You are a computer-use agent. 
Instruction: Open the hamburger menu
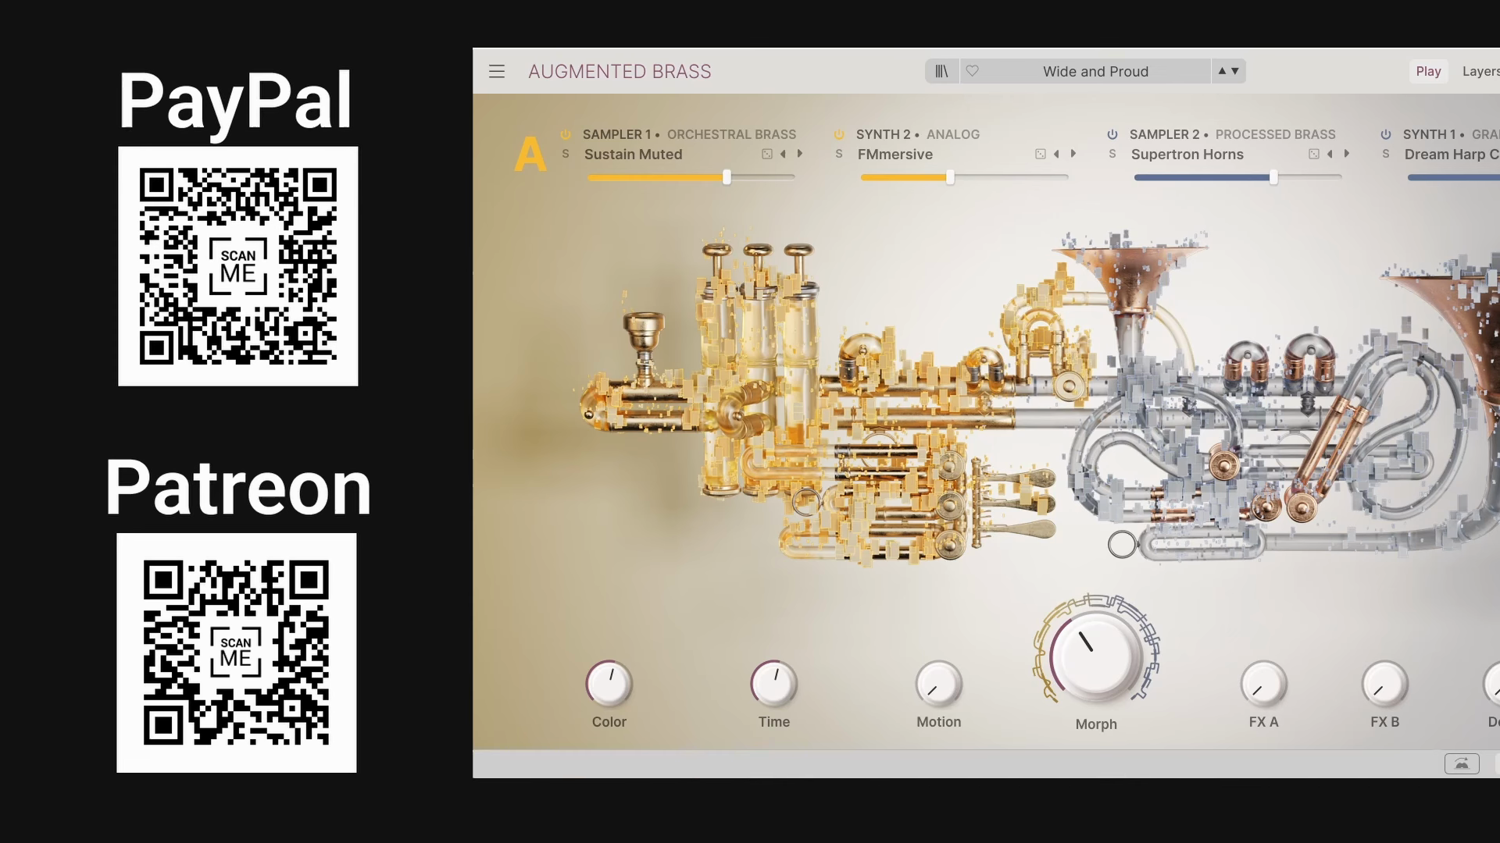[x=497, y=71]
